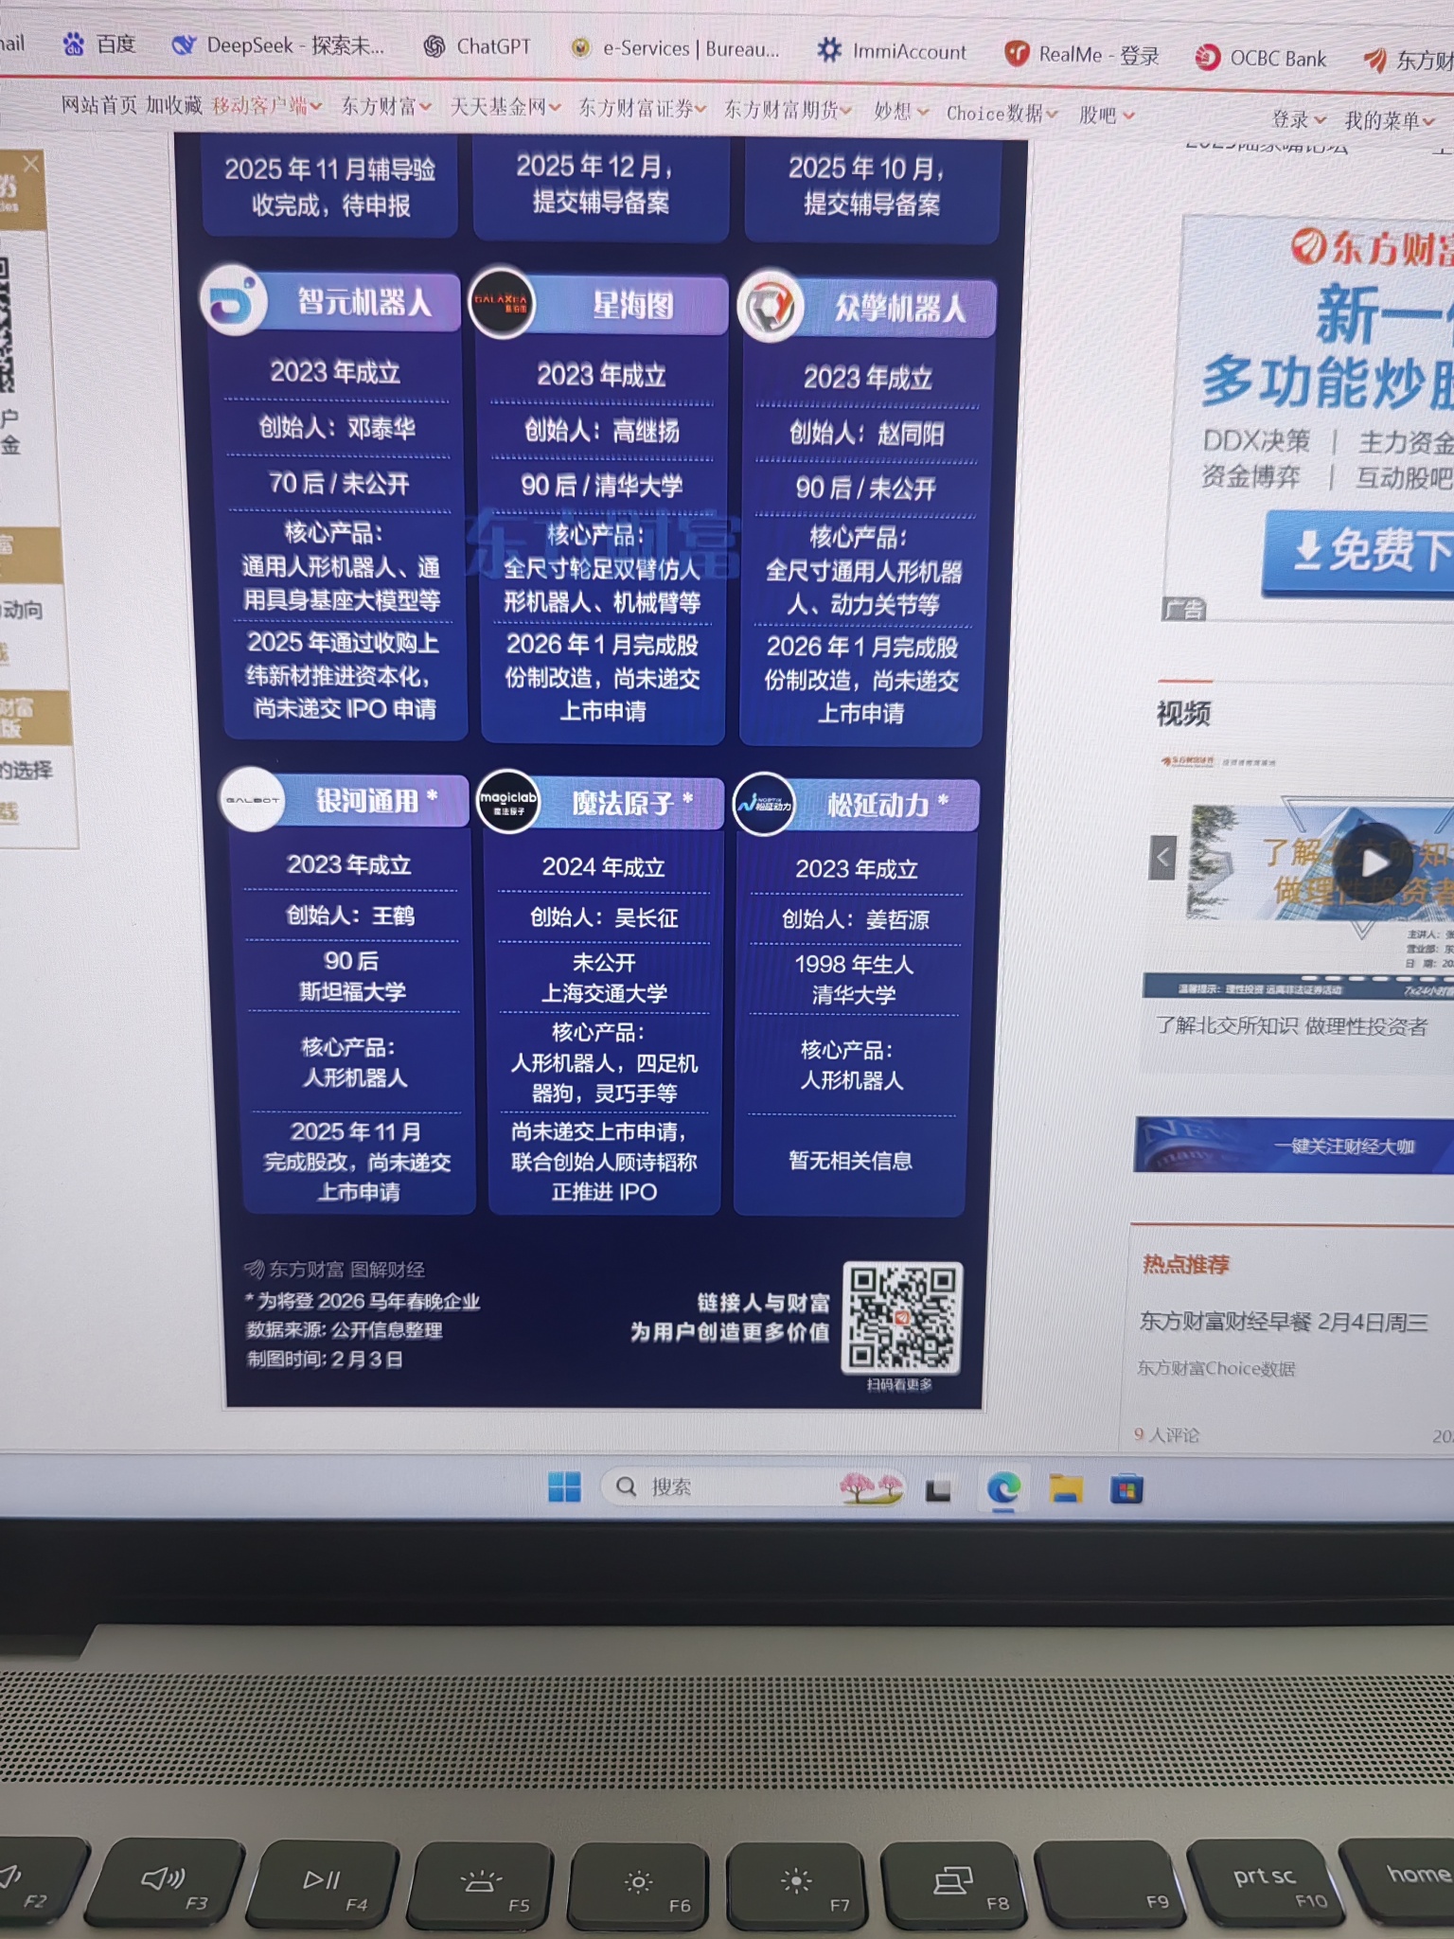Open the DeepSeek bookmark
The image size is (1454, 1939).
278,44
